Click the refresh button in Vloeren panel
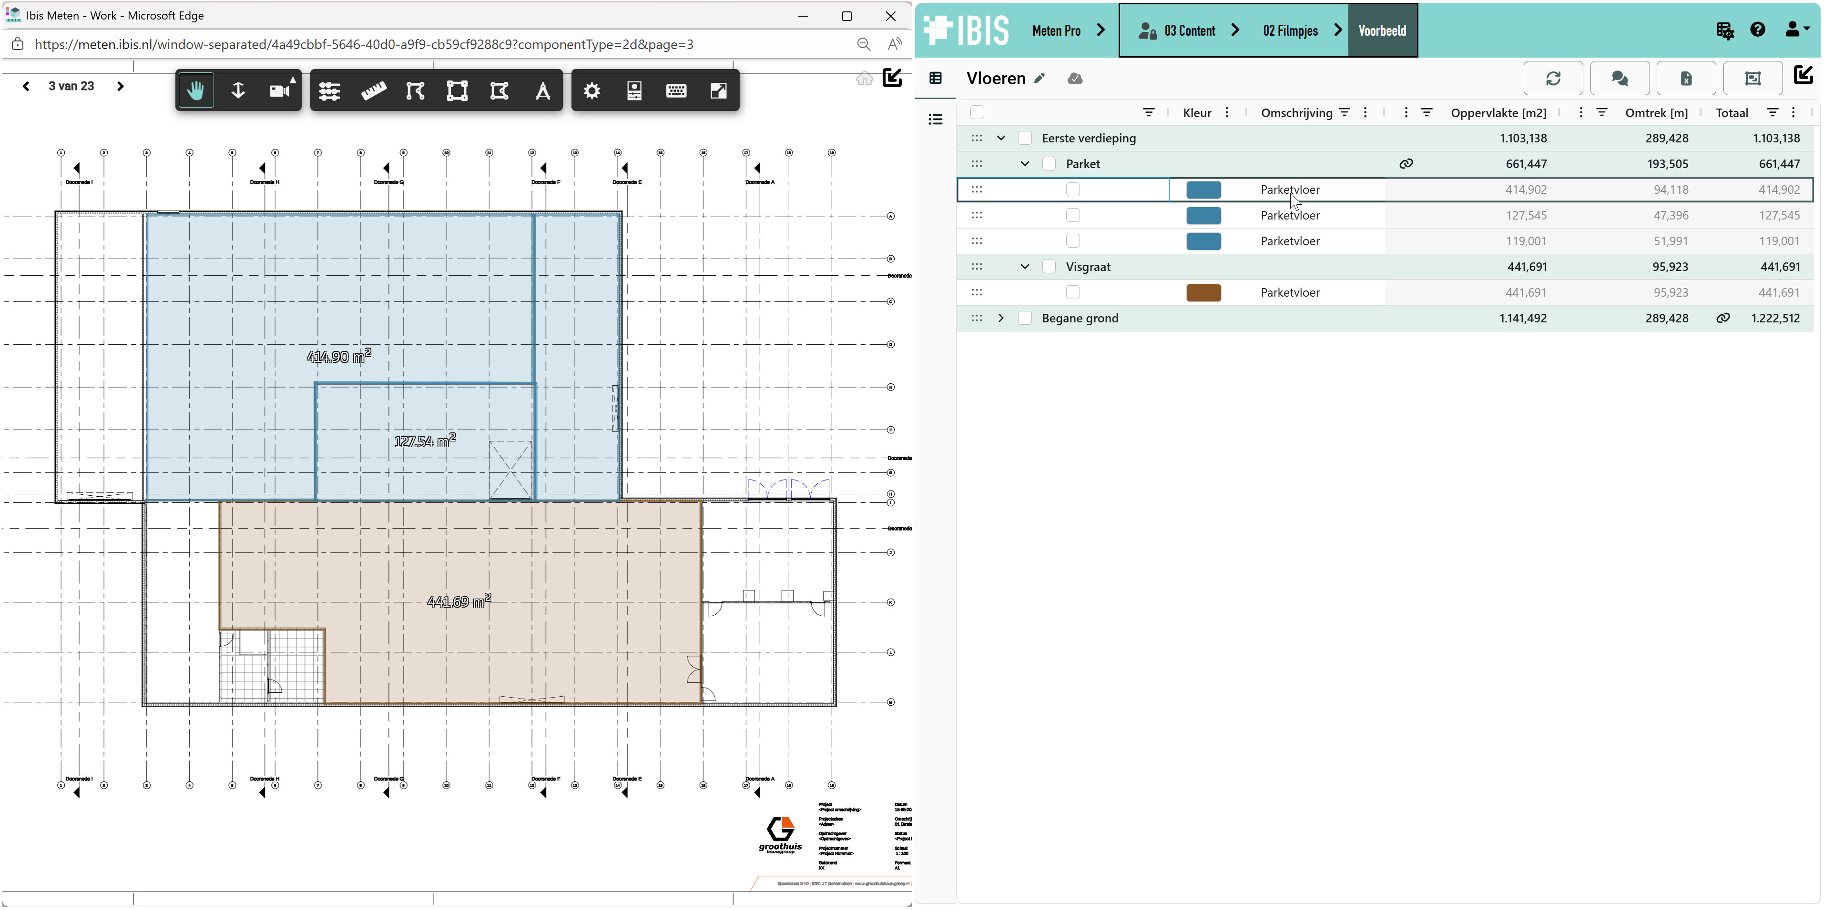This screenshot has width=1824, height=910. [1553, 79]
